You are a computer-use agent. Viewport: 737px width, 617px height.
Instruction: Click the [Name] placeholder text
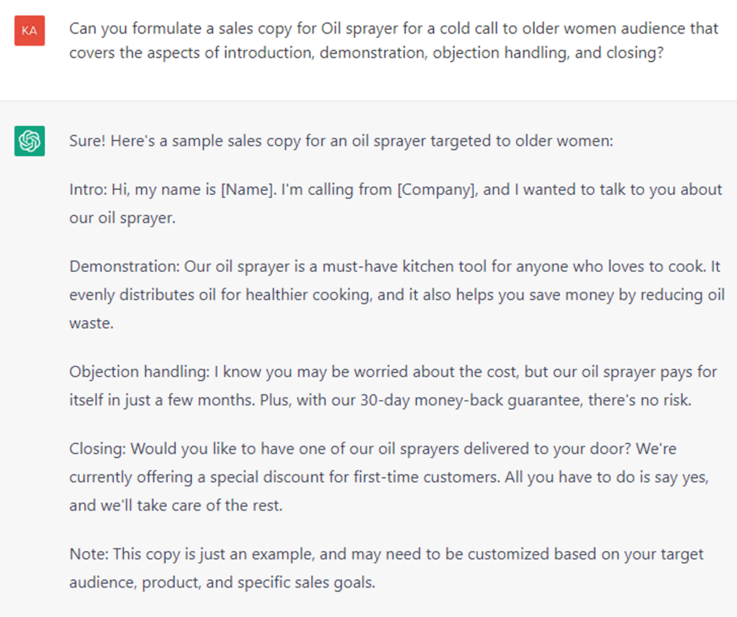(250, 190)
